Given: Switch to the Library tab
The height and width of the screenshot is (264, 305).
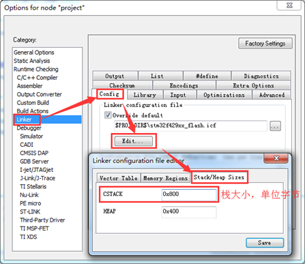Looking at the screenshot, I should click(x=145, y=95).
